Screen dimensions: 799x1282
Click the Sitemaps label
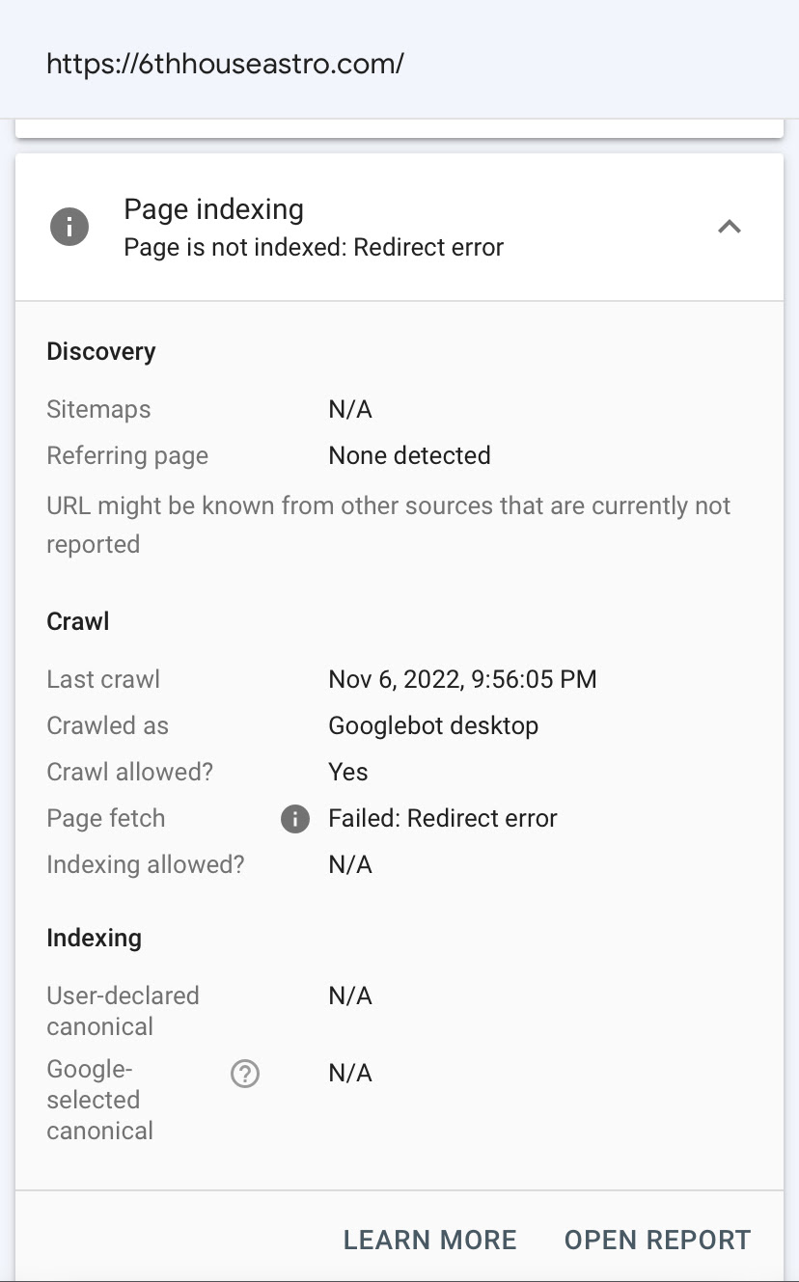click(x=98, y=409)
